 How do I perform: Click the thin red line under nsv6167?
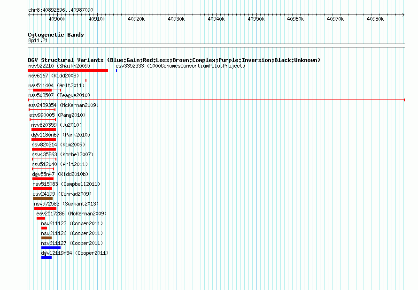coord(57,80)
